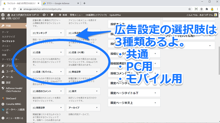Click 新規 in the admin bar
The width and height of the screenshot is (220, 123).
[63, 15]
